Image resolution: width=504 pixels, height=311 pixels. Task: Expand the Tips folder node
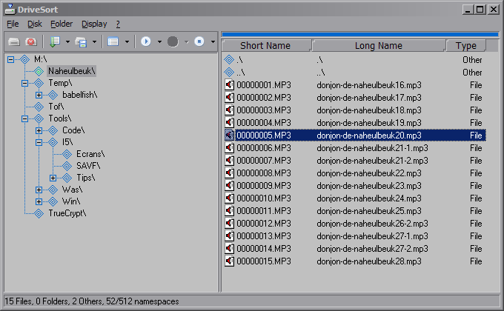(53, 178)
